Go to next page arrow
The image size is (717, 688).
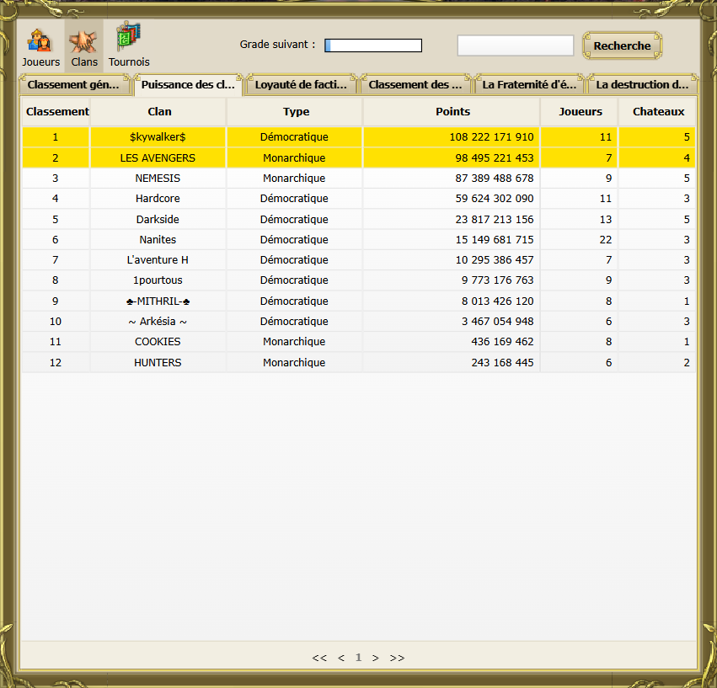click(376, 658)
